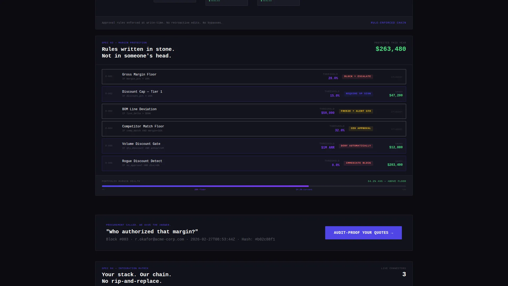Click the live connectors count 3
This screenshot has width=508, height=286.
coord(404,274)
